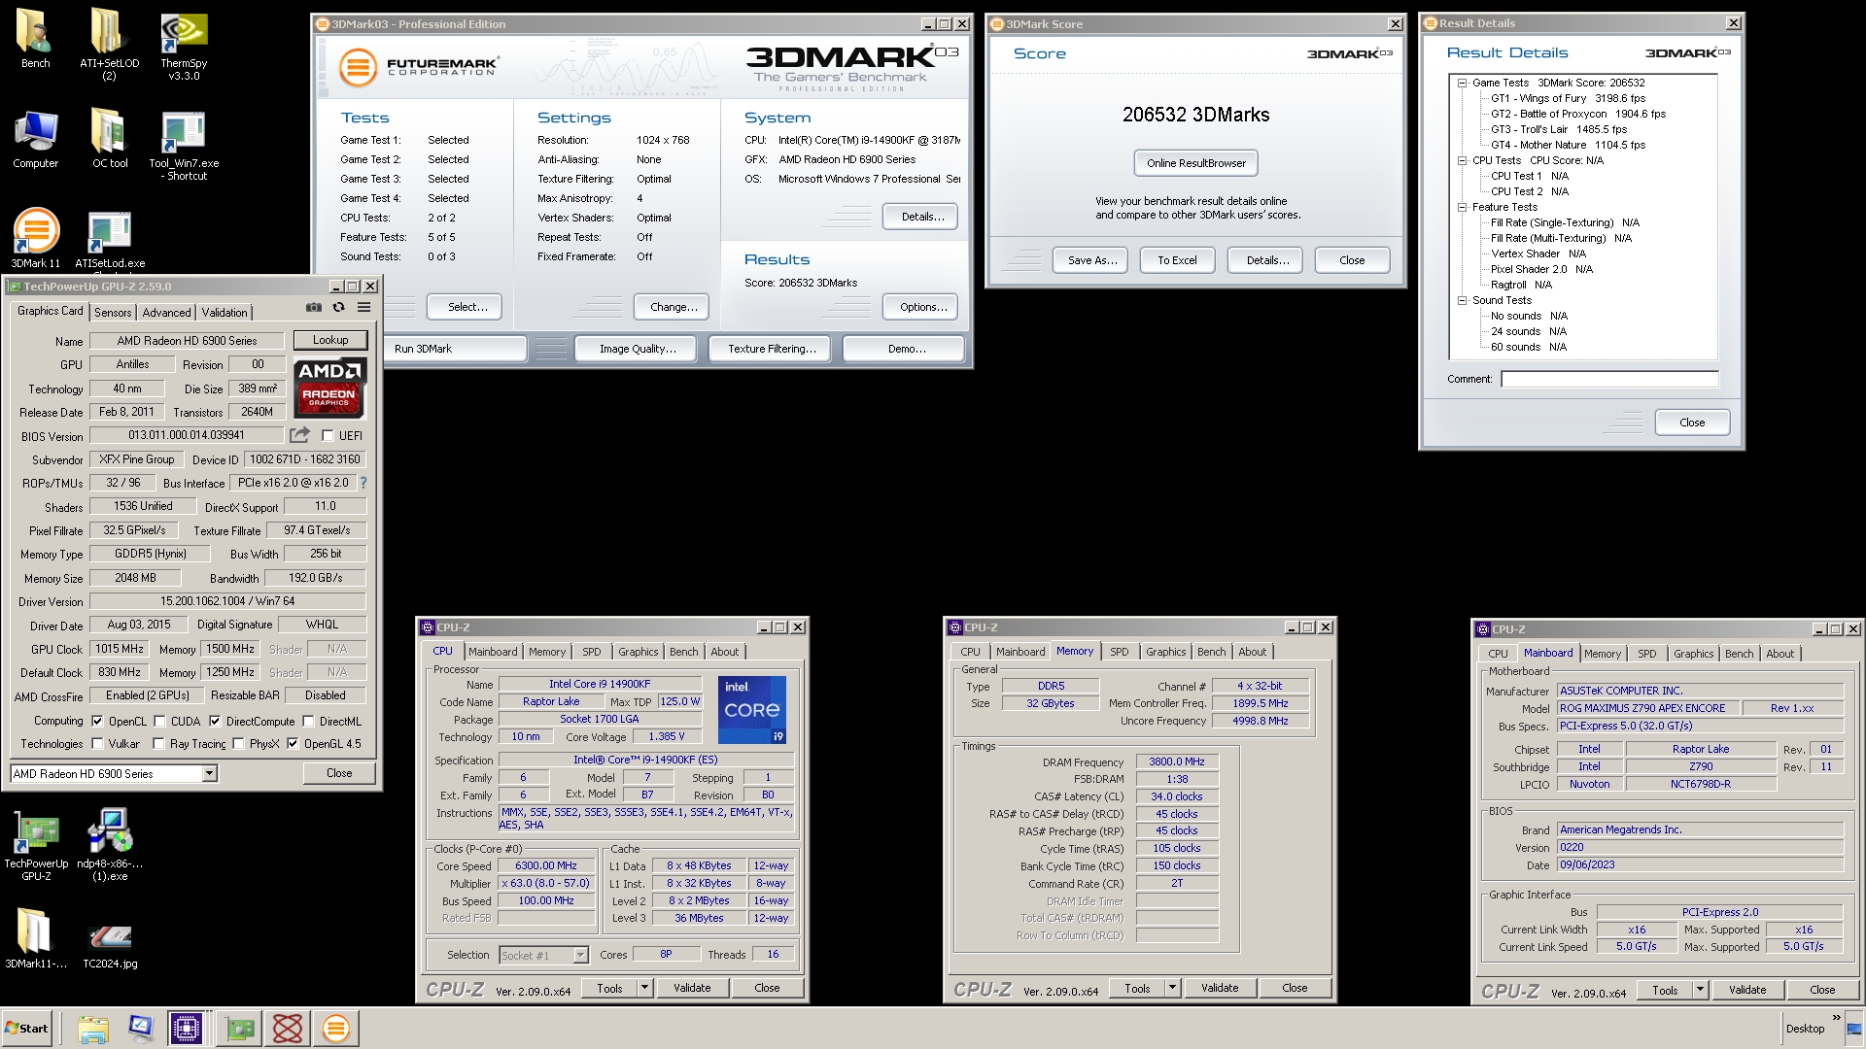Toggle the OpenGL 4.5 checkbox
Image resolution: width=1866 pixels, height=1049 pixels.
(x=293, y=744)
